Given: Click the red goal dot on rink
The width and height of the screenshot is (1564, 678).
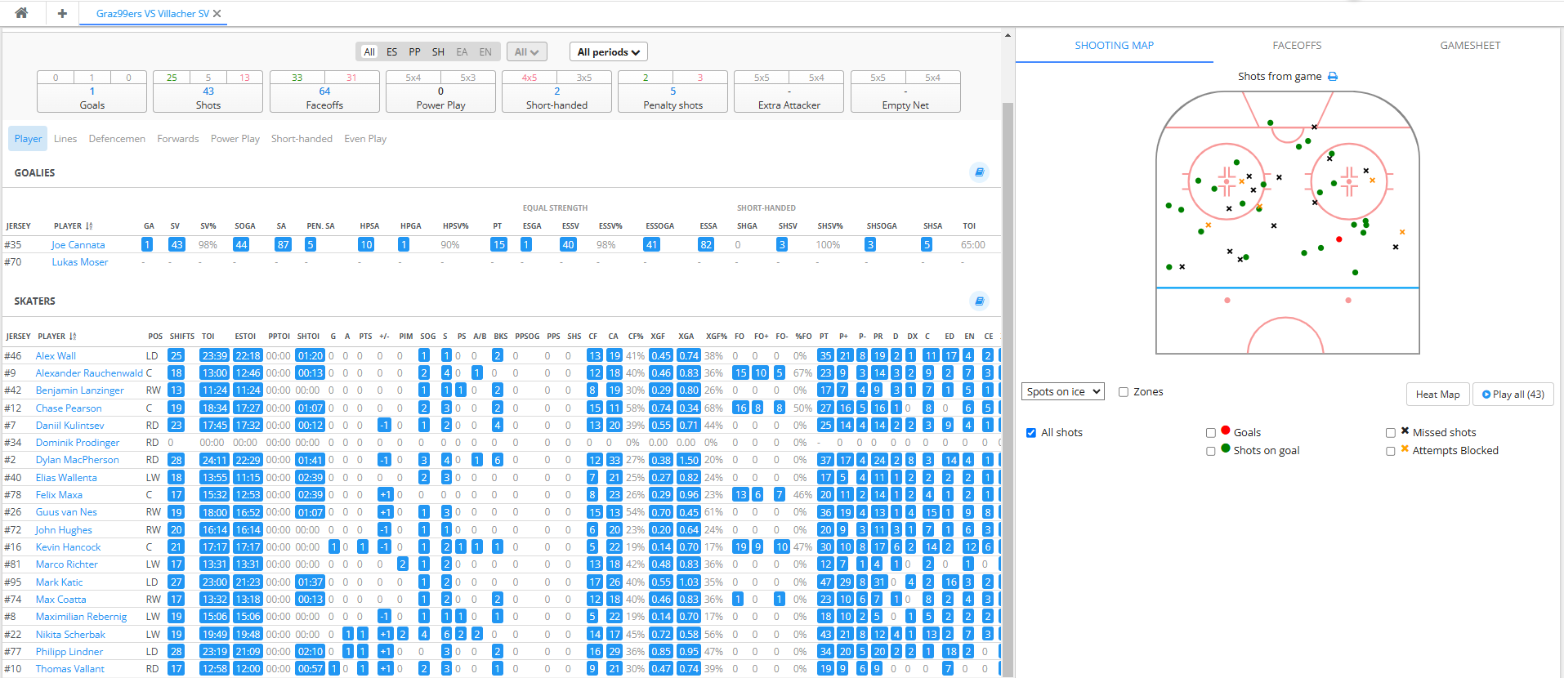Looking at the screenshot, I should tap(1338, 239).
